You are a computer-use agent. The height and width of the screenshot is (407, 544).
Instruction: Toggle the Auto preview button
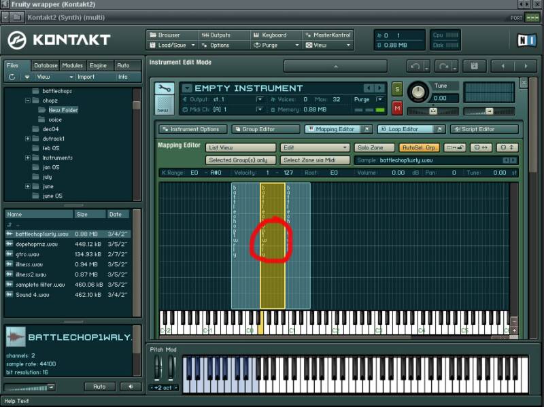(99, 387)
